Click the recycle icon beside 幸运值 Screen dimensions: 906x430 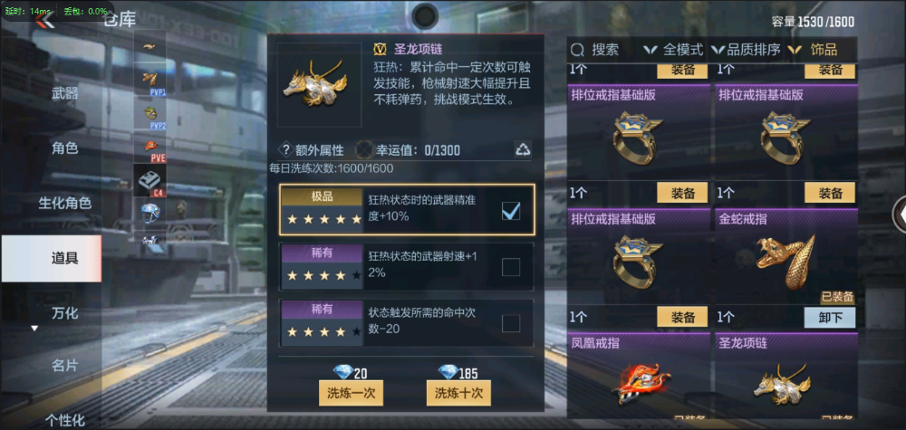coord(523,150)
